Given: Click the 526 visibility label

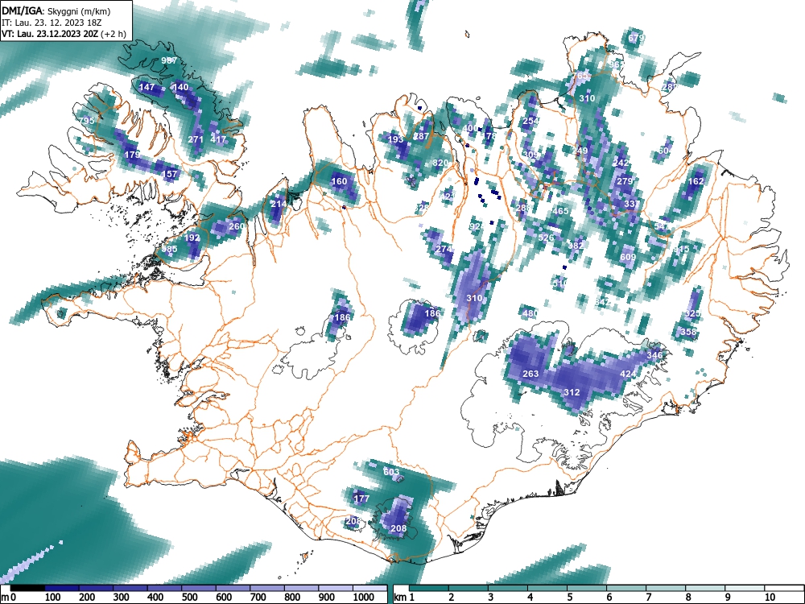Looking at the screenshot, I should (547, 238).
